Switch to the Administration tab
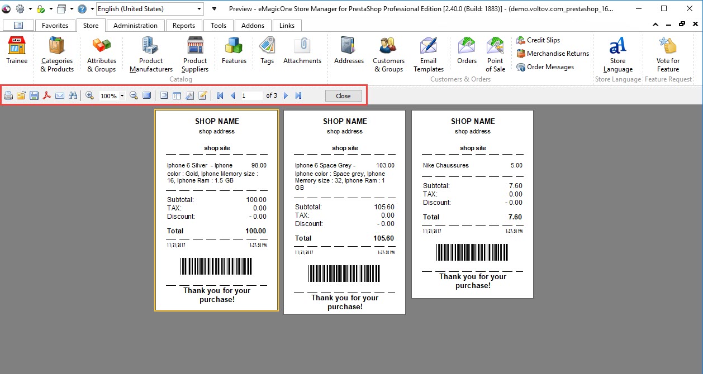This screenshot has height=374, width=703. pos(135,25)
